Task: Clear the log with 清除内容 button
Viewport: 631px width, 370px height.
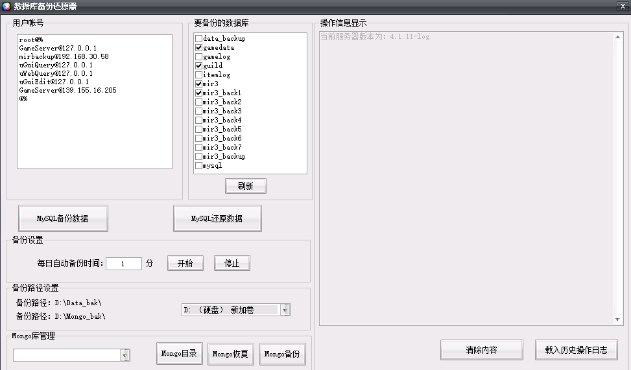Action: [481, 350]
